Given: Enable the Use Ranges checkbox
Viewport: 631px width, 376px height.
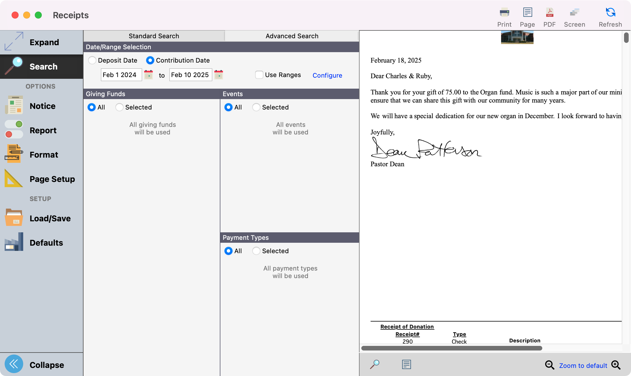Looking at the screenshot, I should point(259,75).
